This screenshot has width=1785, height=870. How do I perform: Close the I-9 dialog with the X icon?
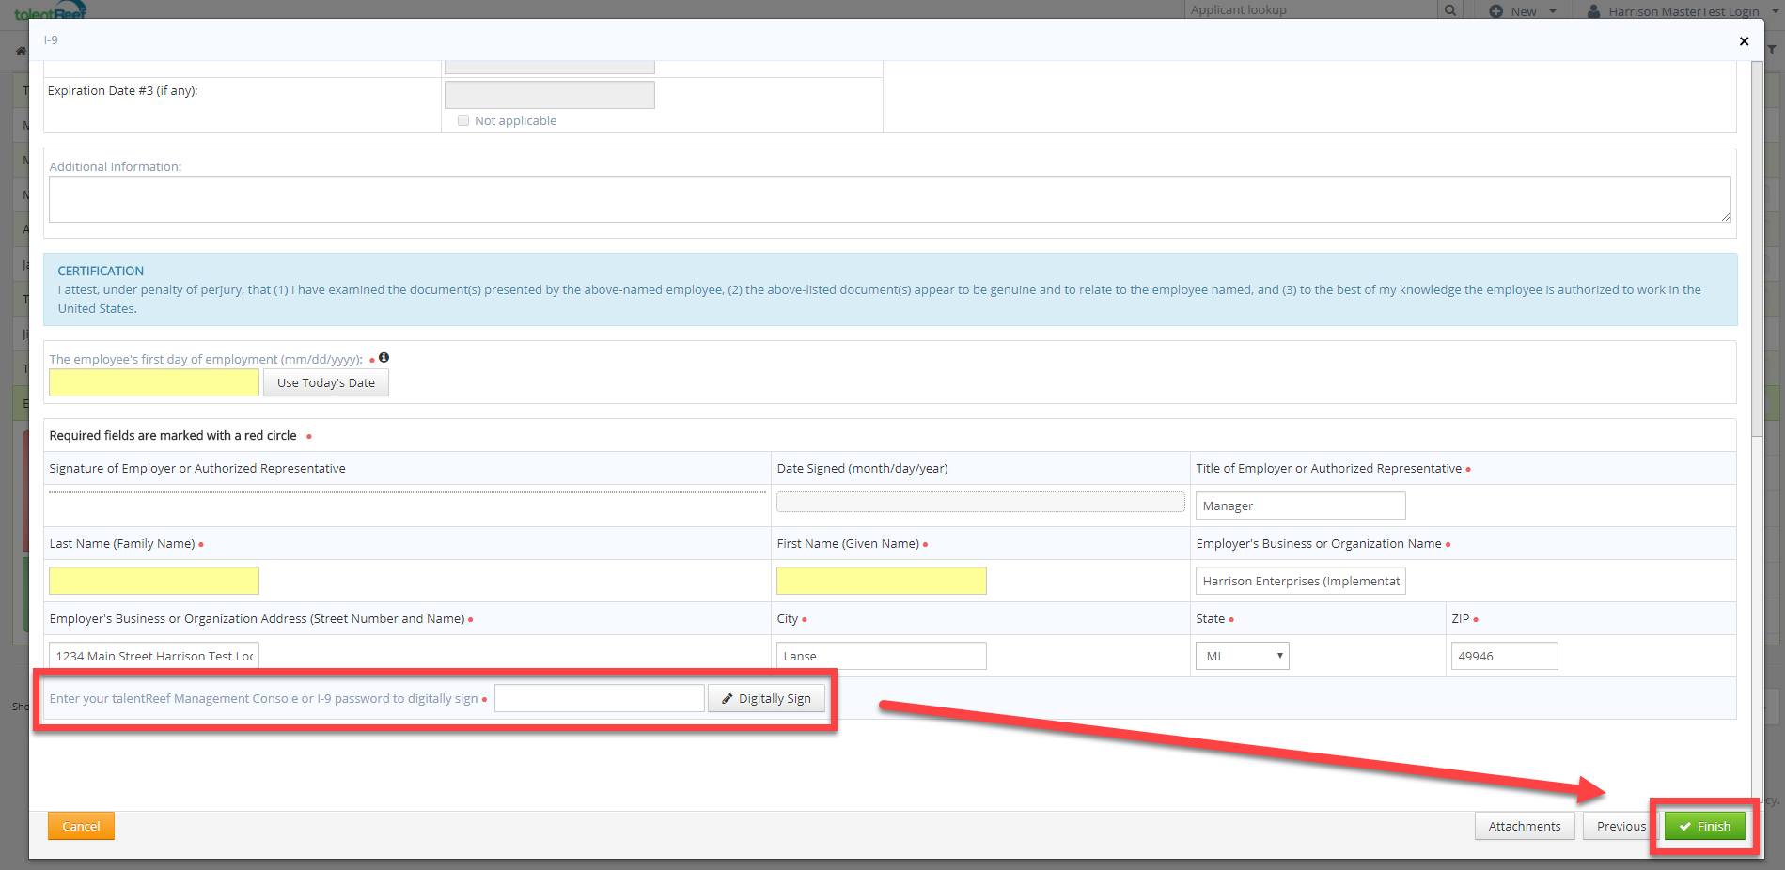click(1744, 41)
